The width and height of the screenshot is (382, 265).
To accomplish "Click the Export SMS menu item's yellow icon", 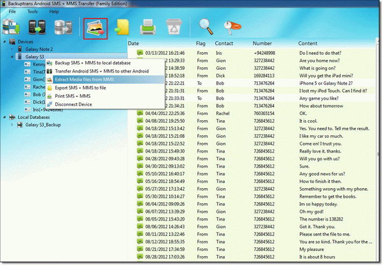I will [x=50, y=88].
